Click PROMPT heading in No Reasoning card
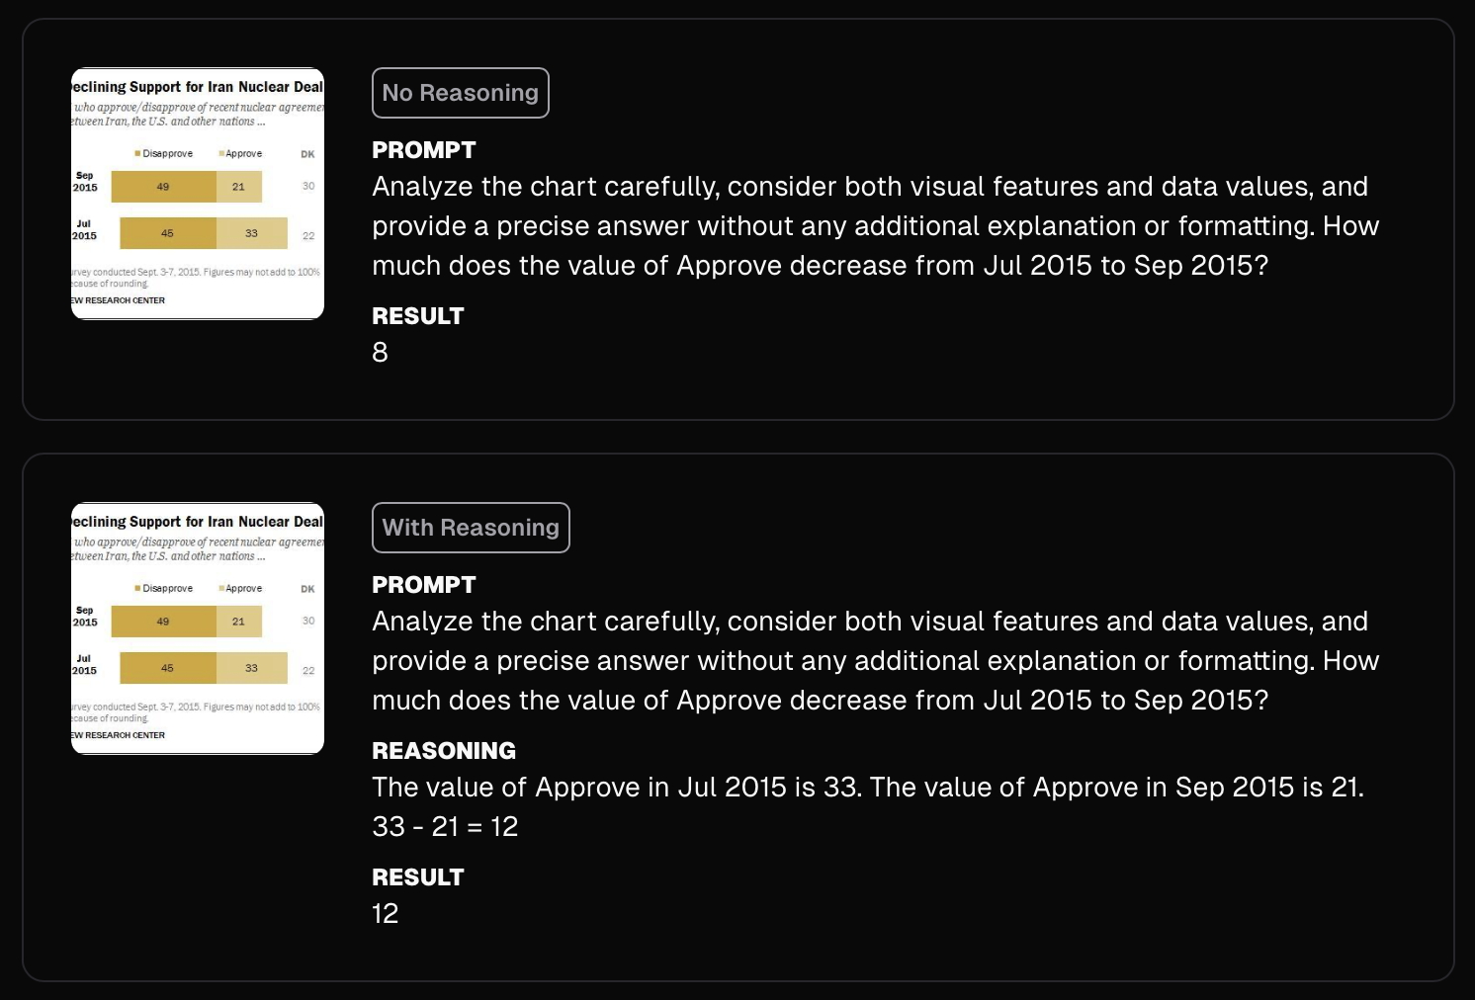 pyautogui.click(x=423, y=150)
